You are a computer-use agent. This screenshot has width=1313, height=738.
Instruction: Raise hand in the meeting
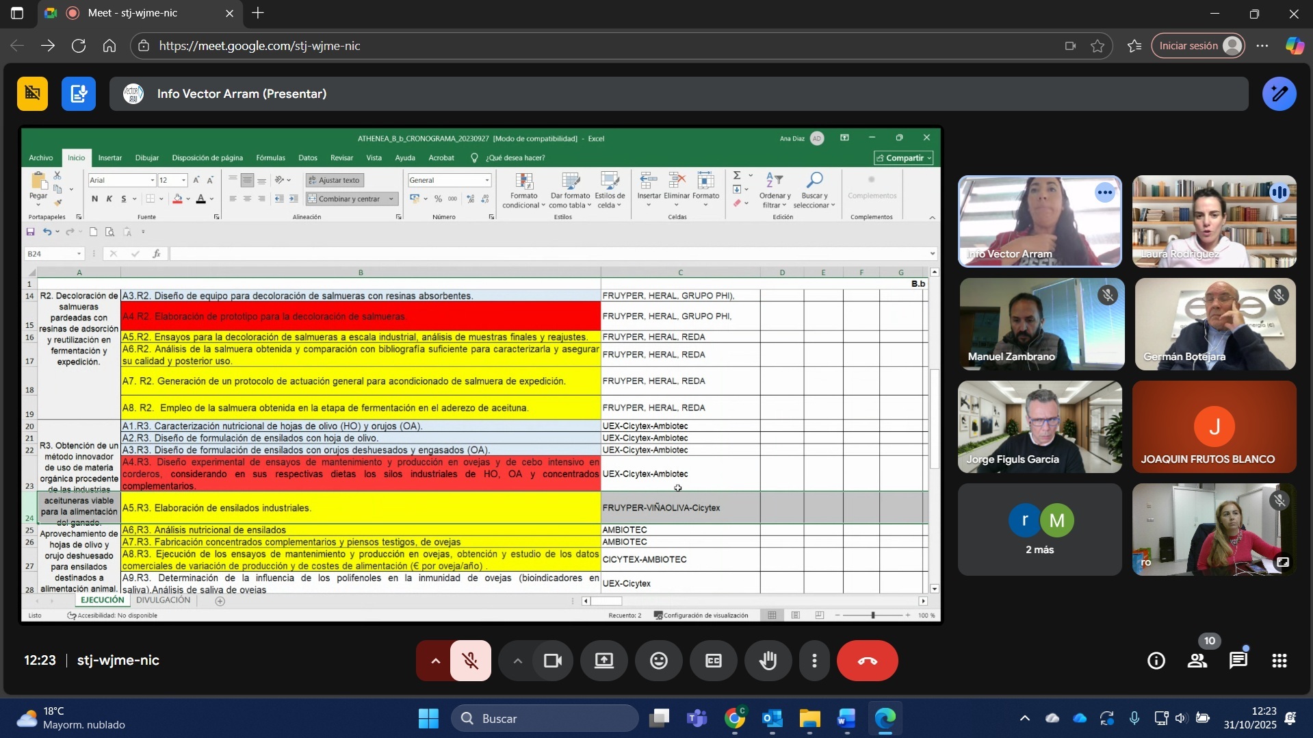coord(768,661)
